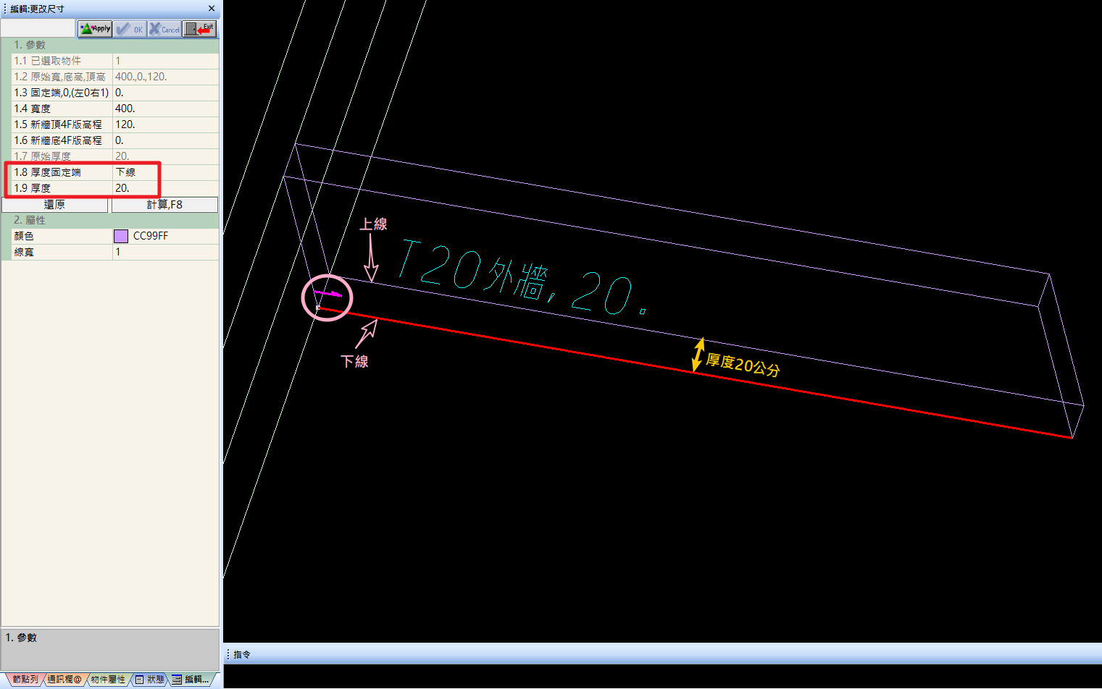Collapse the 2. 屬性 section header
Viewport: 1102px width, 689px height.
pyautogui.click(x=110, y=220)
